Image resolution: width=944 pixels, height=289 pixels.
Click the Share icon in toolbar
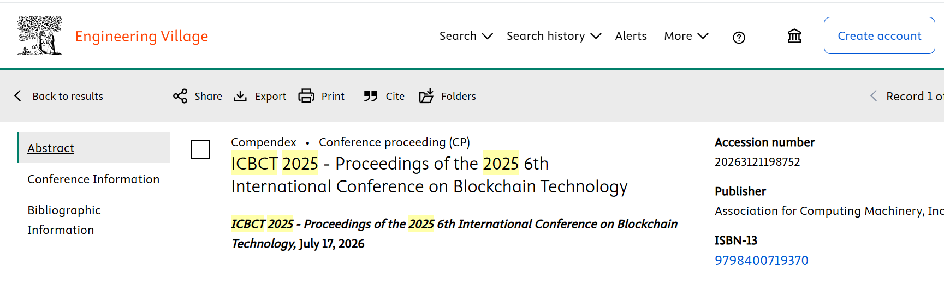[180, 96]
